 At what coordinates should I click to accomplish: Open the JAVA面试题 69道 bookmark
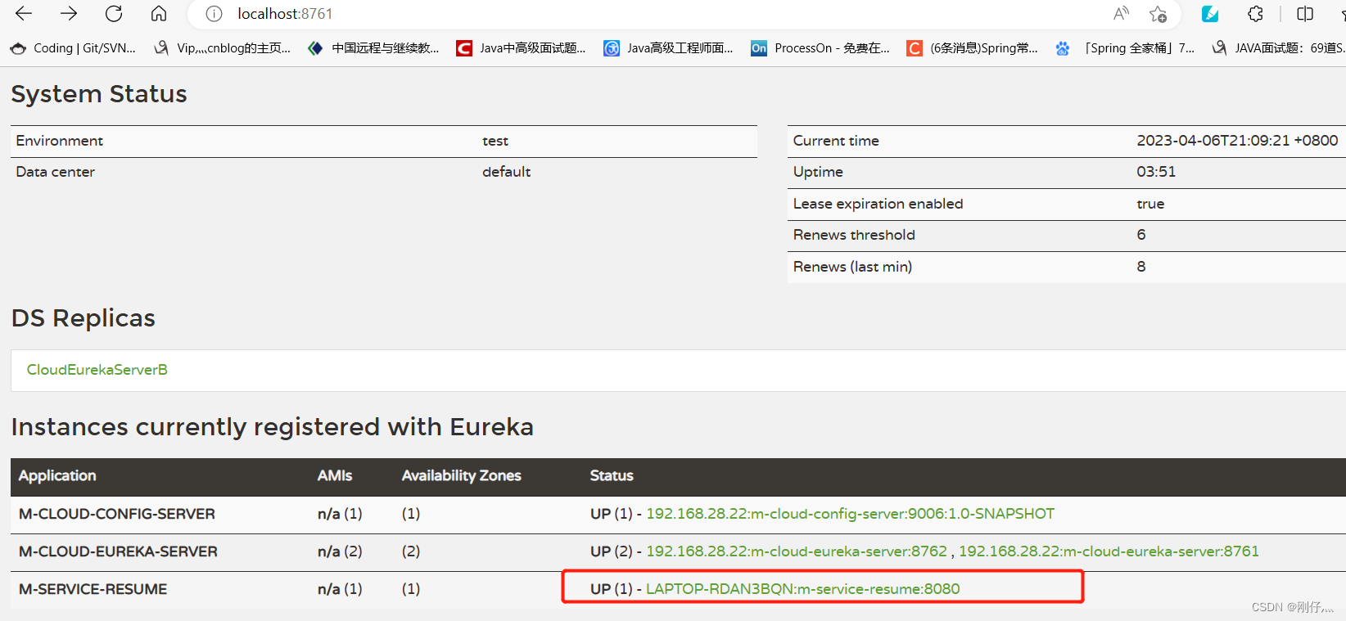click(x=1278, y=48)
